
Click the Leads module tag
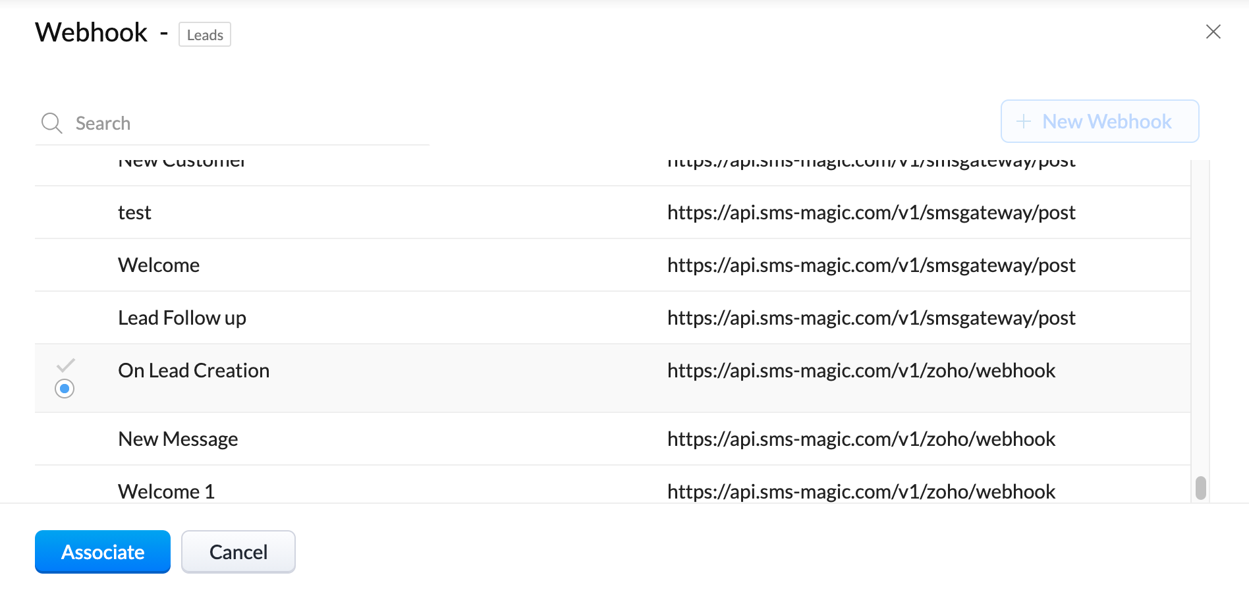click(205, 35)
